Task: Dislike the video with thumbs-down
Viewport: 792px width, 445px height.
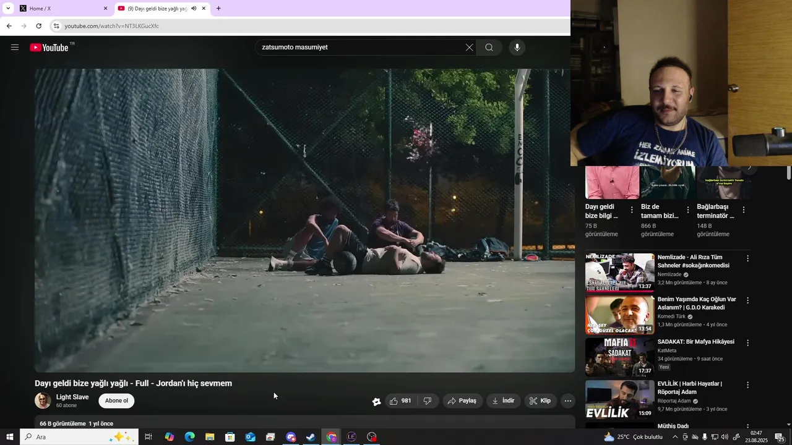Action: (x=428, y=400)
